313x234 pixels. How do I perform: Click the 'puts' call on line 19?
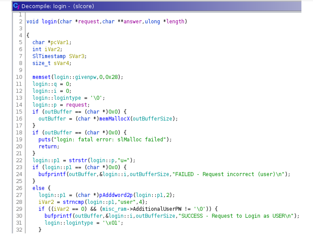click(45, 139)
